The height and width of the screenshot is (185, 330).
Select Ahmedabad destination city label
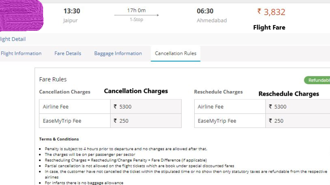(x=212, y=20)
